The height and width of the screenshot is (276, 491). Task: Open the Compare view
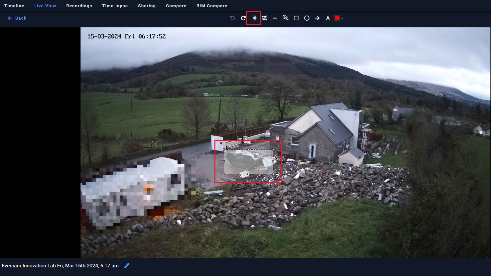tap(176, 6)
